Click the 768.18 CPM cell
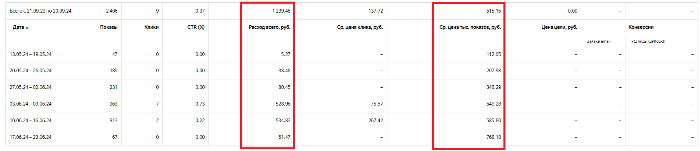Screen dimensions: 700x151 click(x=494, y=137)
